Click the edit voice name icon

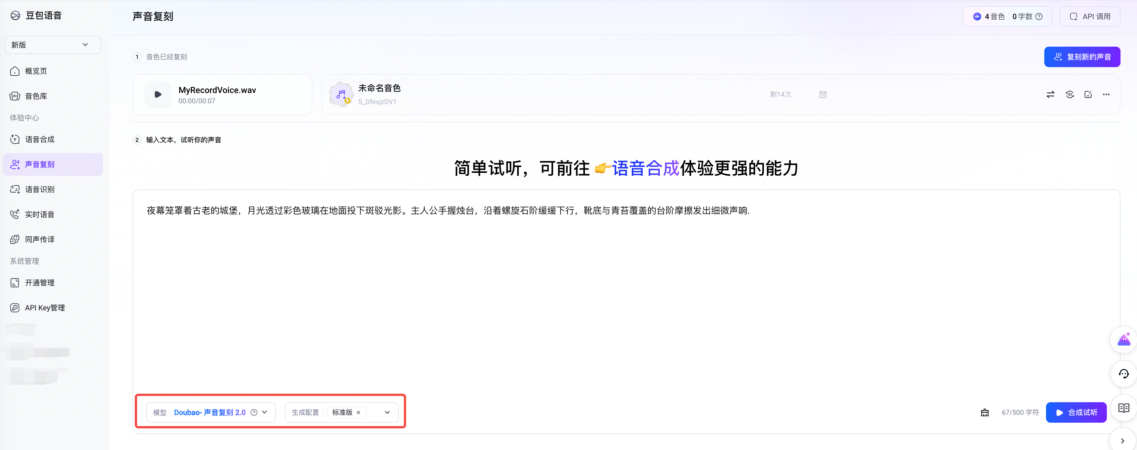pos(1088,94)
